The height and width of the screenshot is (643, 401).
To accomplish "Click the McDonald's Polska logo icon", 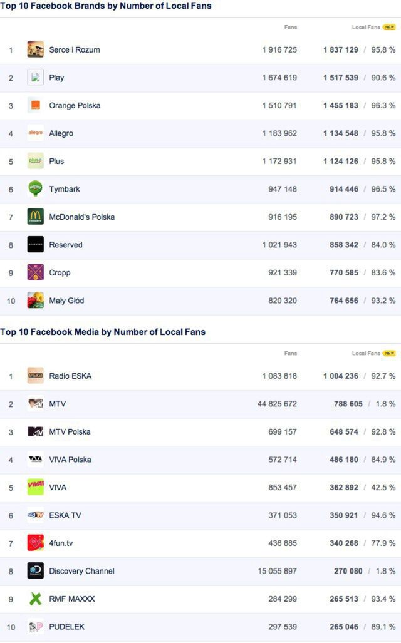I will 36,217.
